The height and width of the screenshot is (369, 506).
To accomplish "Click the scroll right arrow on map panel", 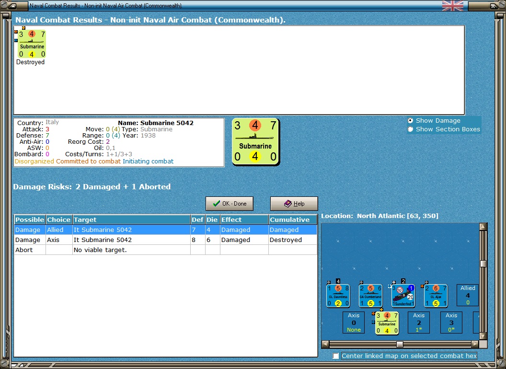I will pos(475,344).
